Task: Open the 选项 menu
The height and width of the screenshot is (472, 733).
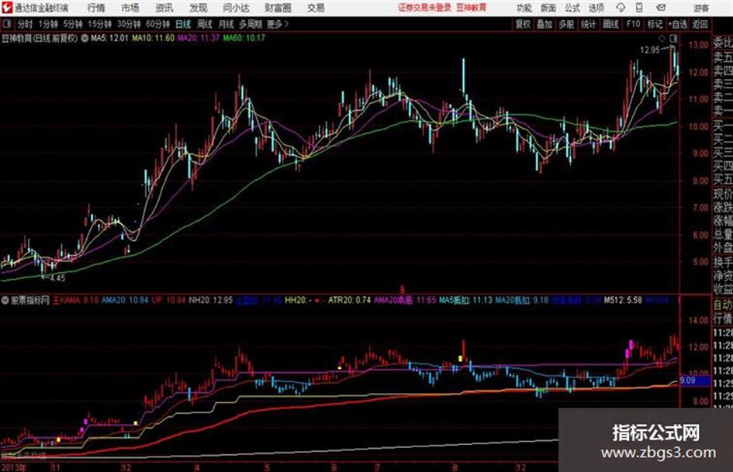Action: pyautogui.click(x=596, y=8)
